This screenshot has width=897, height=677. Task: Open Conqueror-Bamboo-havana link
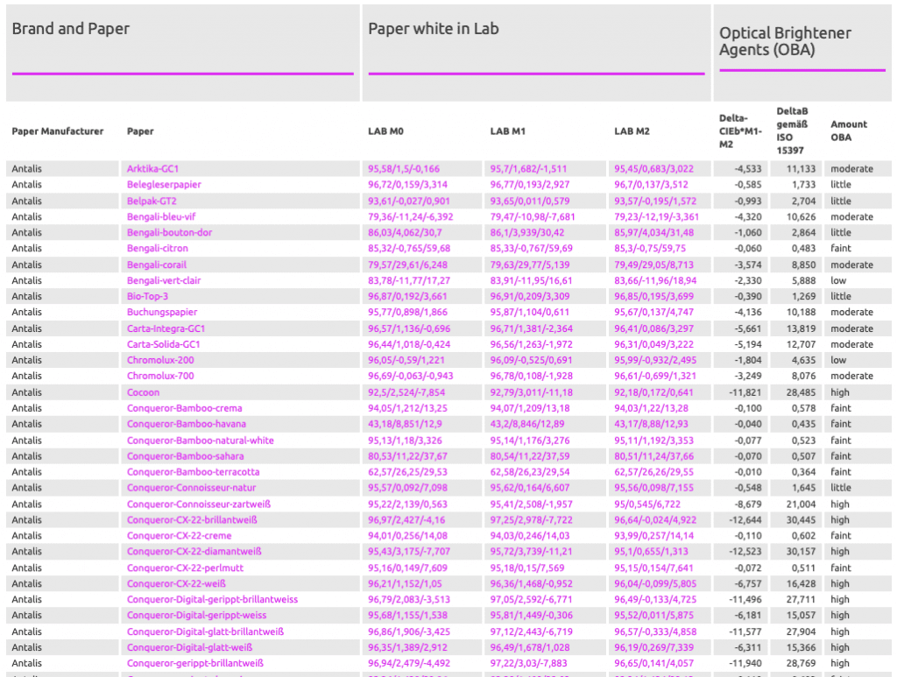(x=187, y=424)
